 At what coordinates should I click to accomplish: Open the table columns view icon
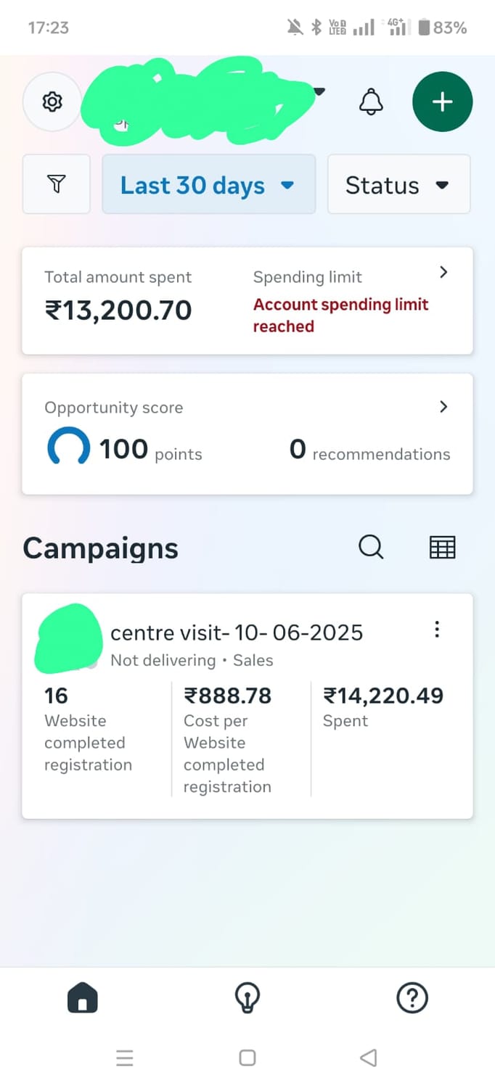pos(442,548)
